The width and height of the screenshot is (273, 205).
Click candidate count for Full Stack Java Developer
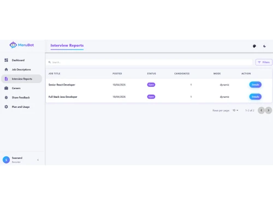tap(191, 97)
